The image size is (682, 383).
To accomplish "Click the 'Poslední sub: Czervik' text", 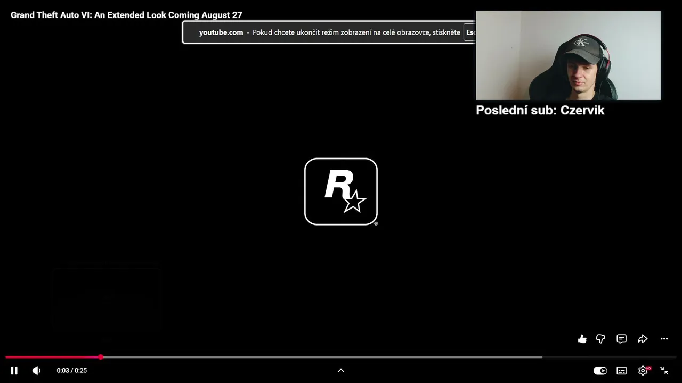I will point(540,110).
